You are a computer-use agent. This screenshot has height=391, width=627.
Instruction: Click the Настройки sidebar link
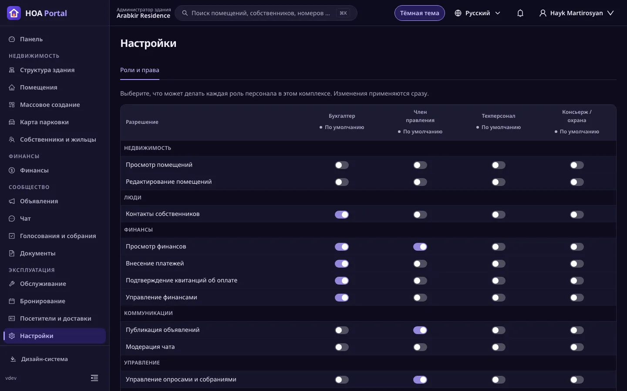coord(54,336)
